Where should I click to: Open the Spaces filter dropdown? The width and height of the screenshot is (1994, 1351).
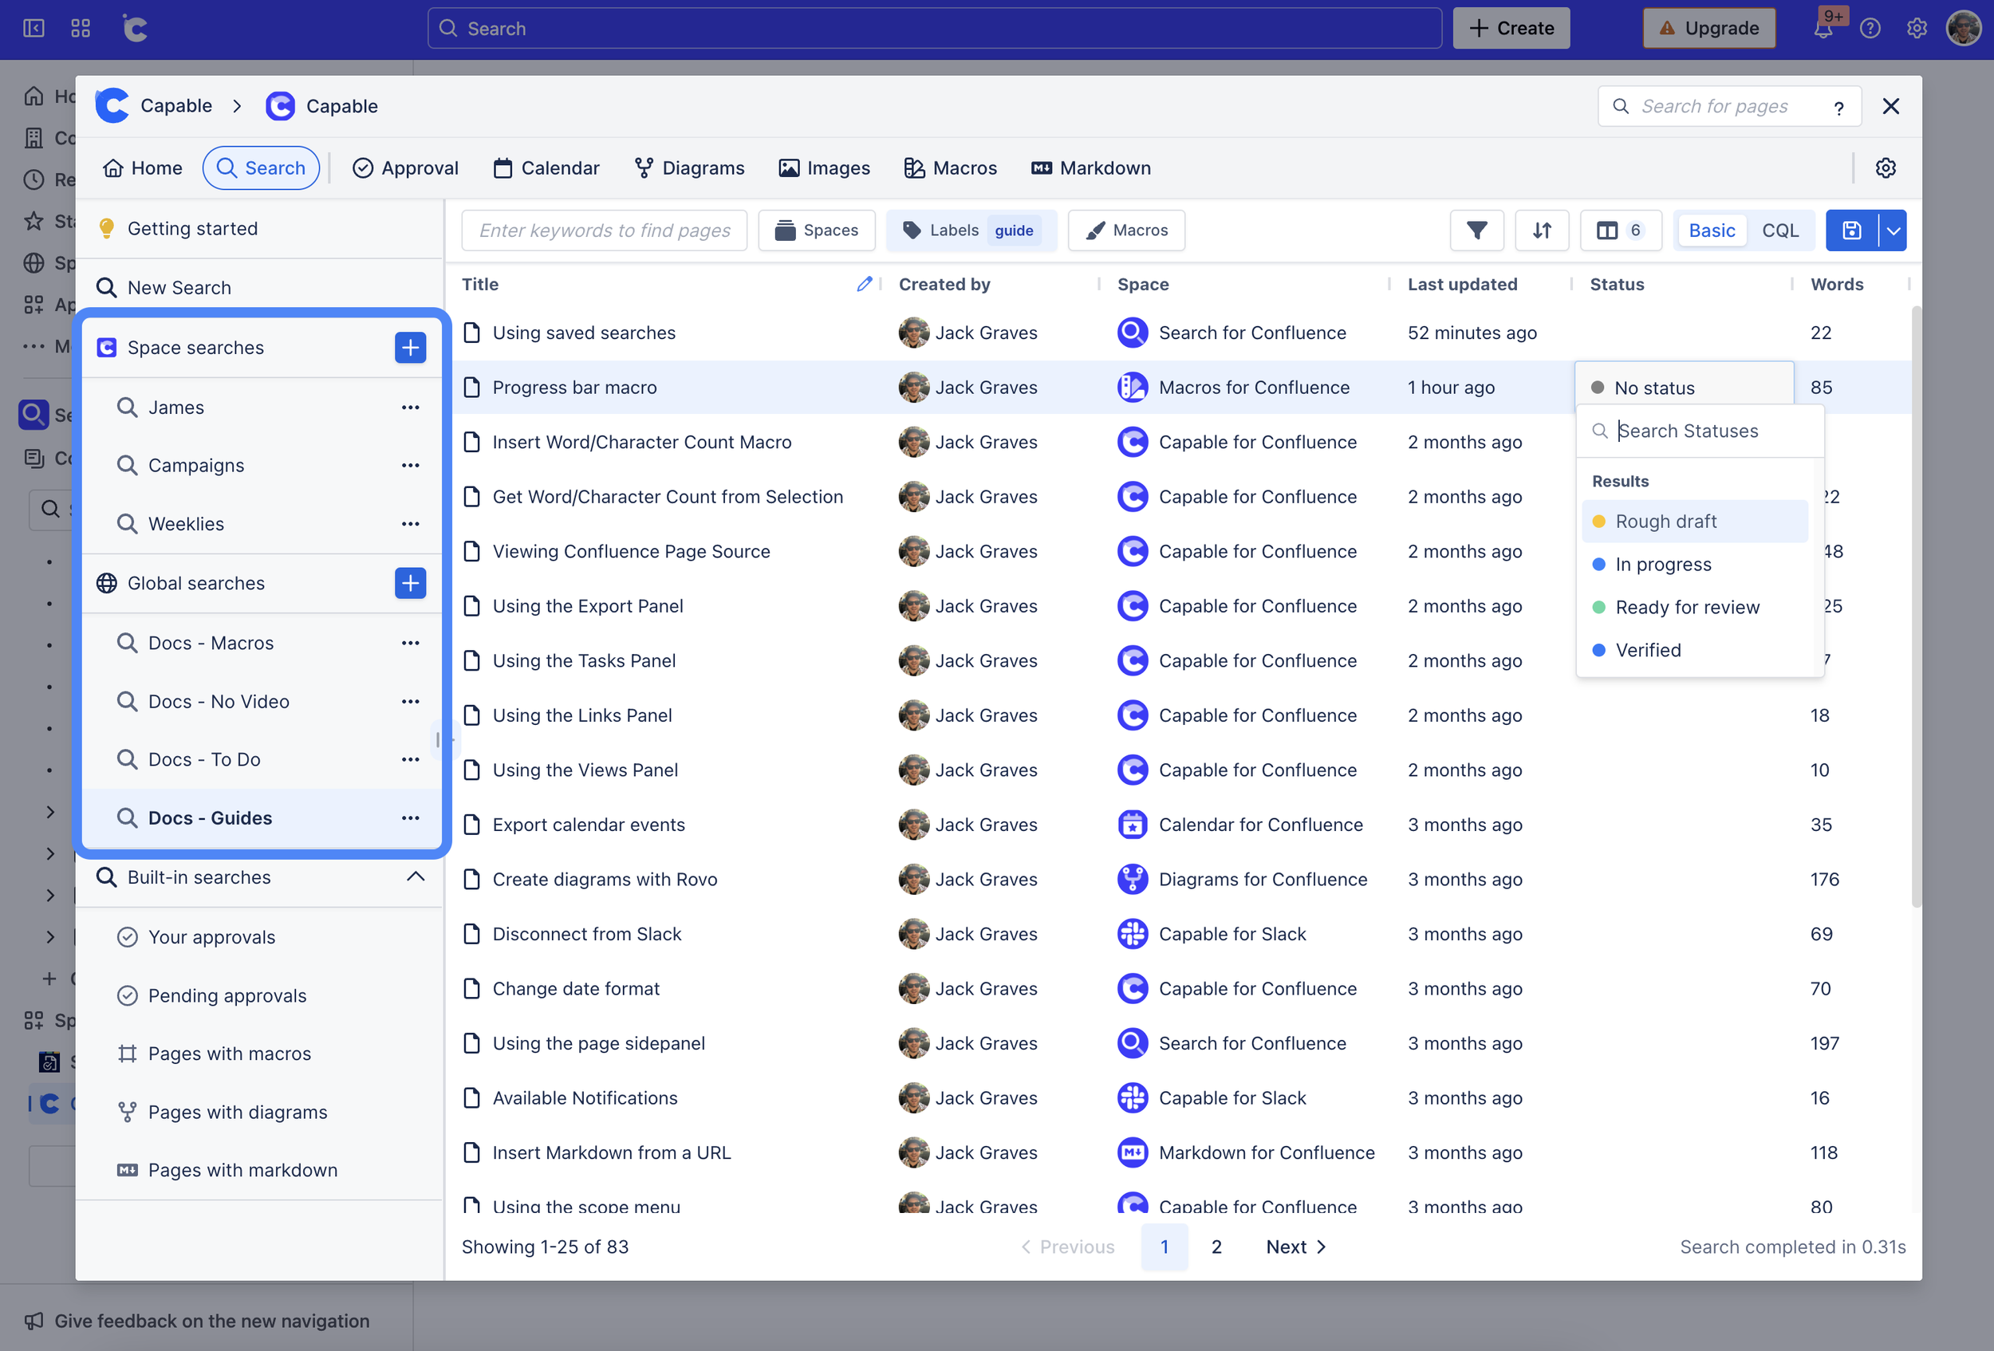[x=817, y=230]
